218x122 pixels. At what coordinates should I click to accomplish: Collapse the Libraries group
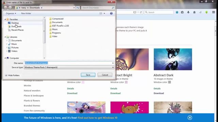pos(5,37)
